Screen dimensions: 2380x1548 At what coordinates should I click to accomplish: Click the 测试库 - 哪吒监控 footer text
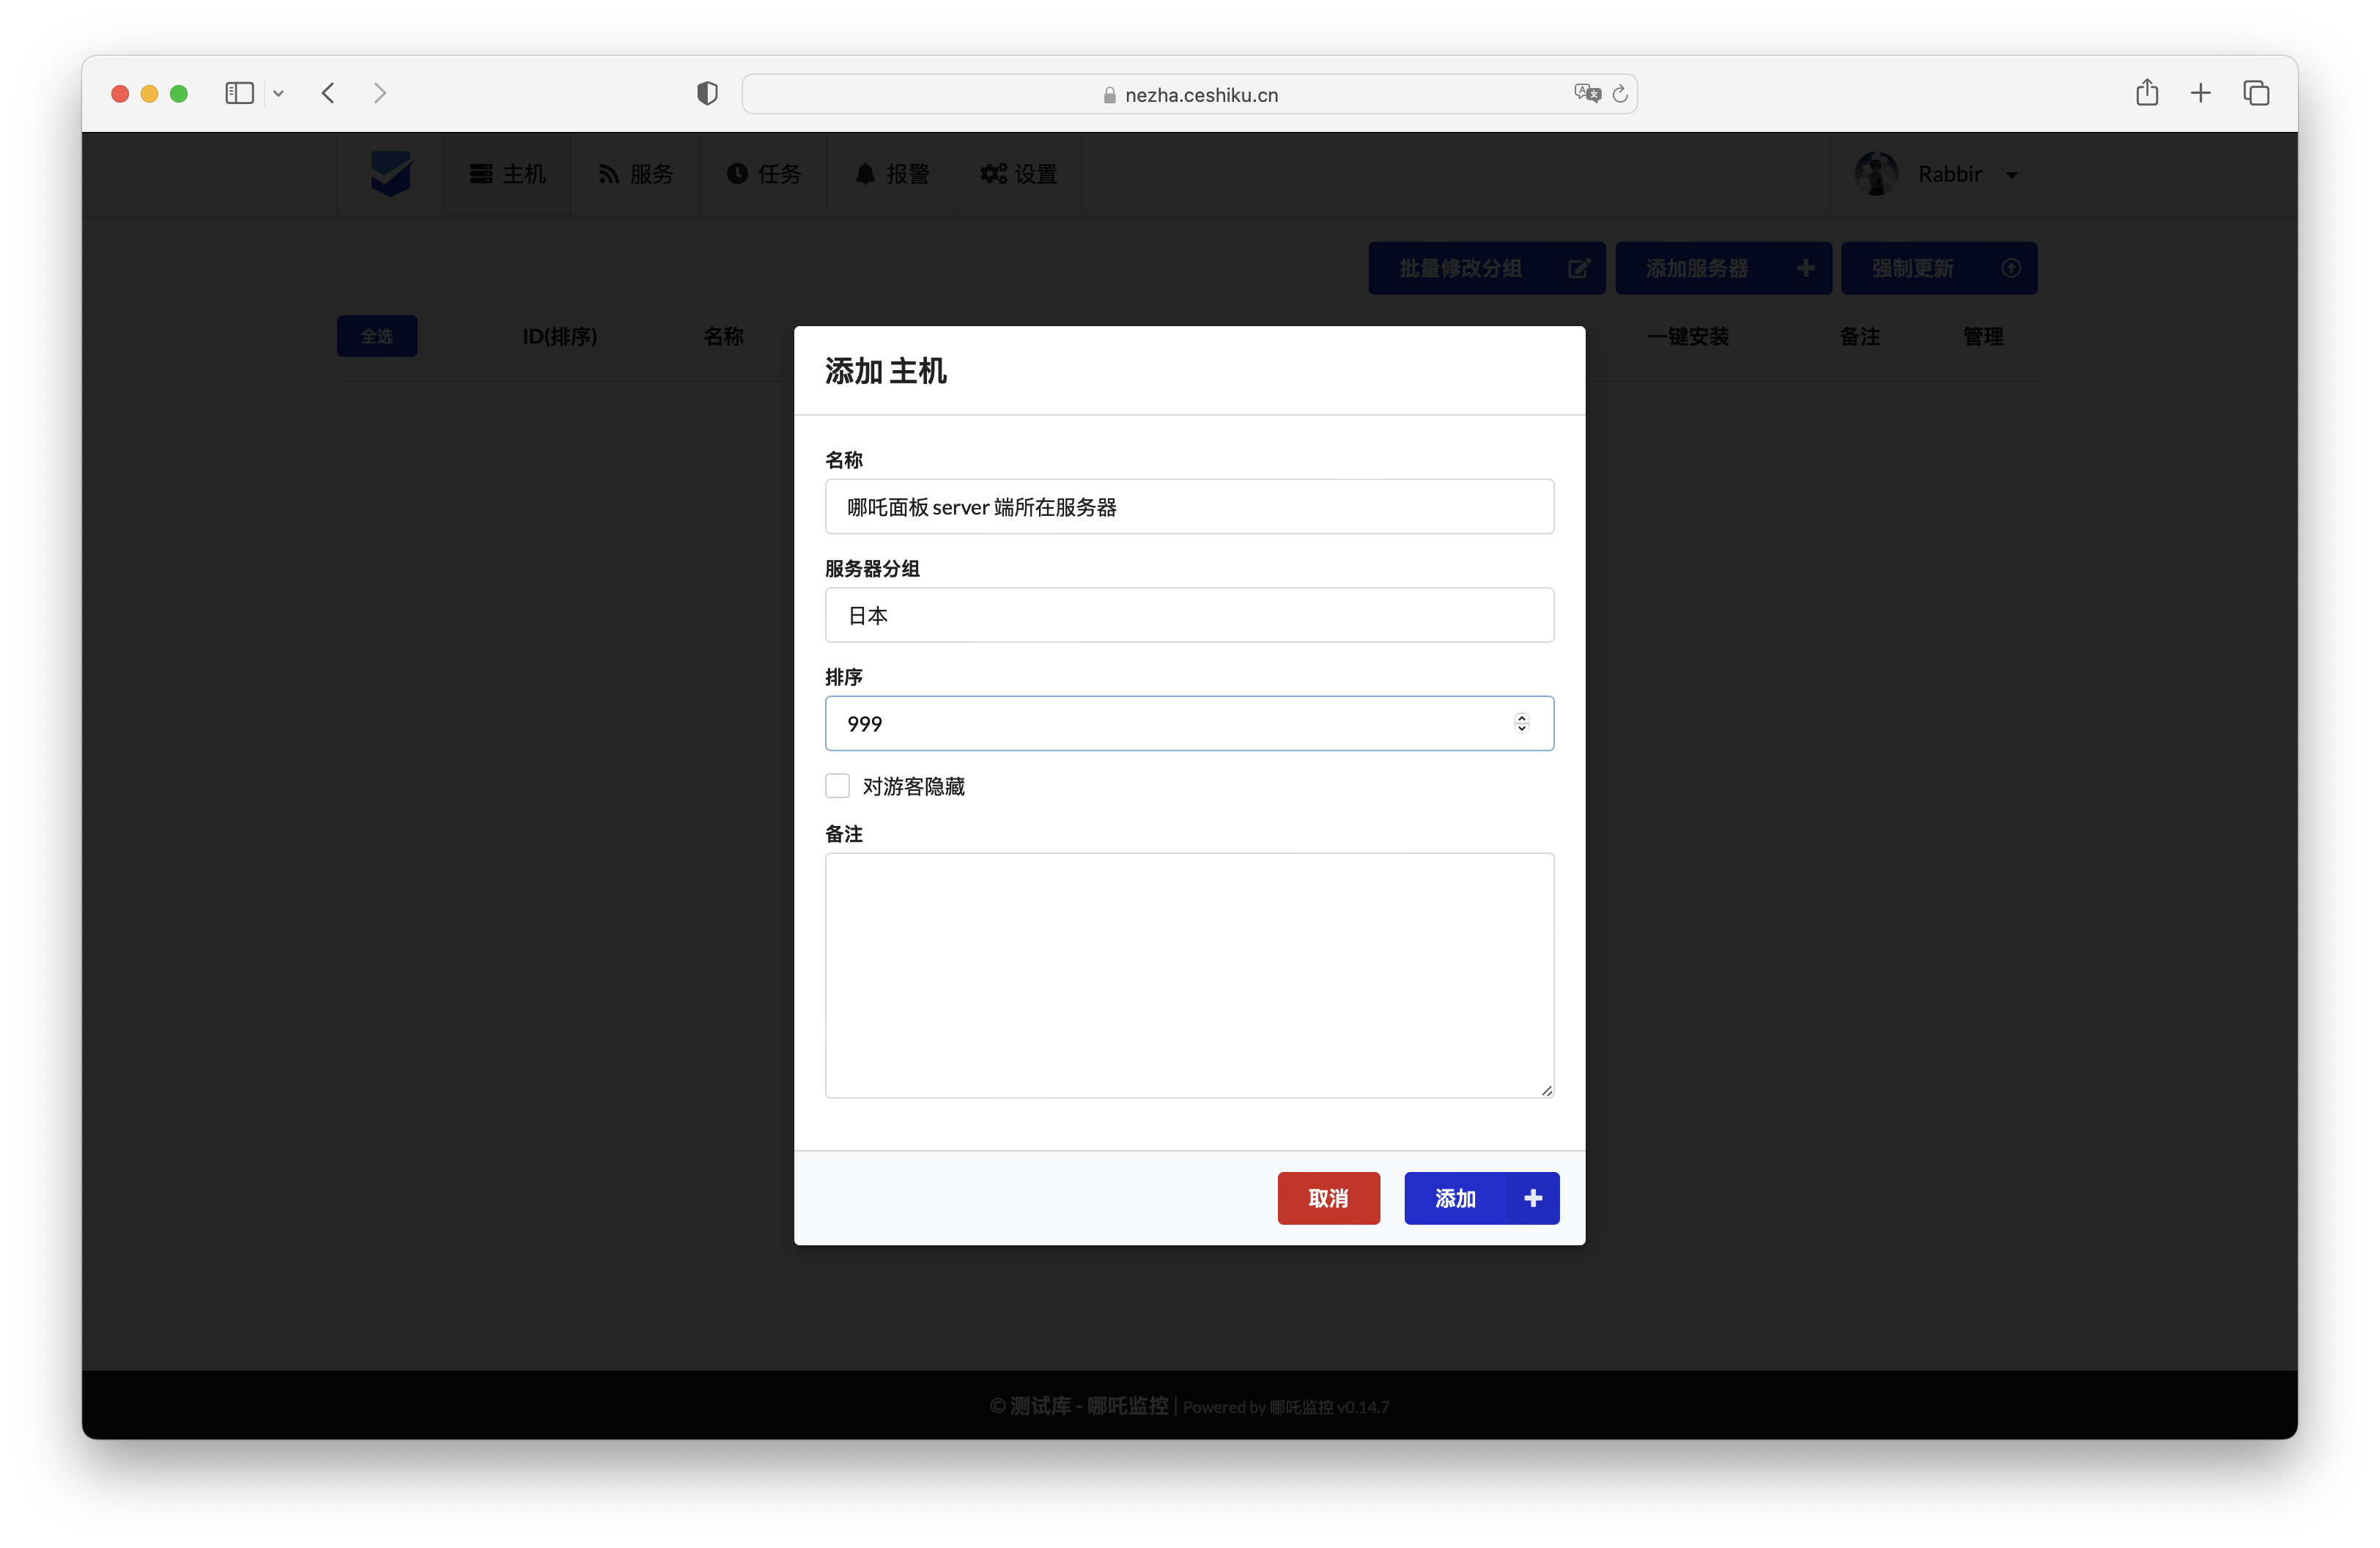coord(1089,1406)
